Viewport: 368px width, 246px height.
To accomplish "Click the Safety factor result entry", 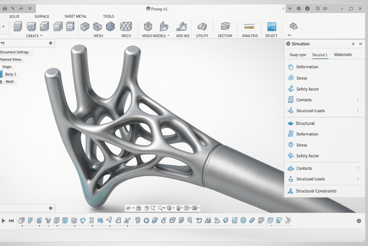I will [x=307, y=89].
